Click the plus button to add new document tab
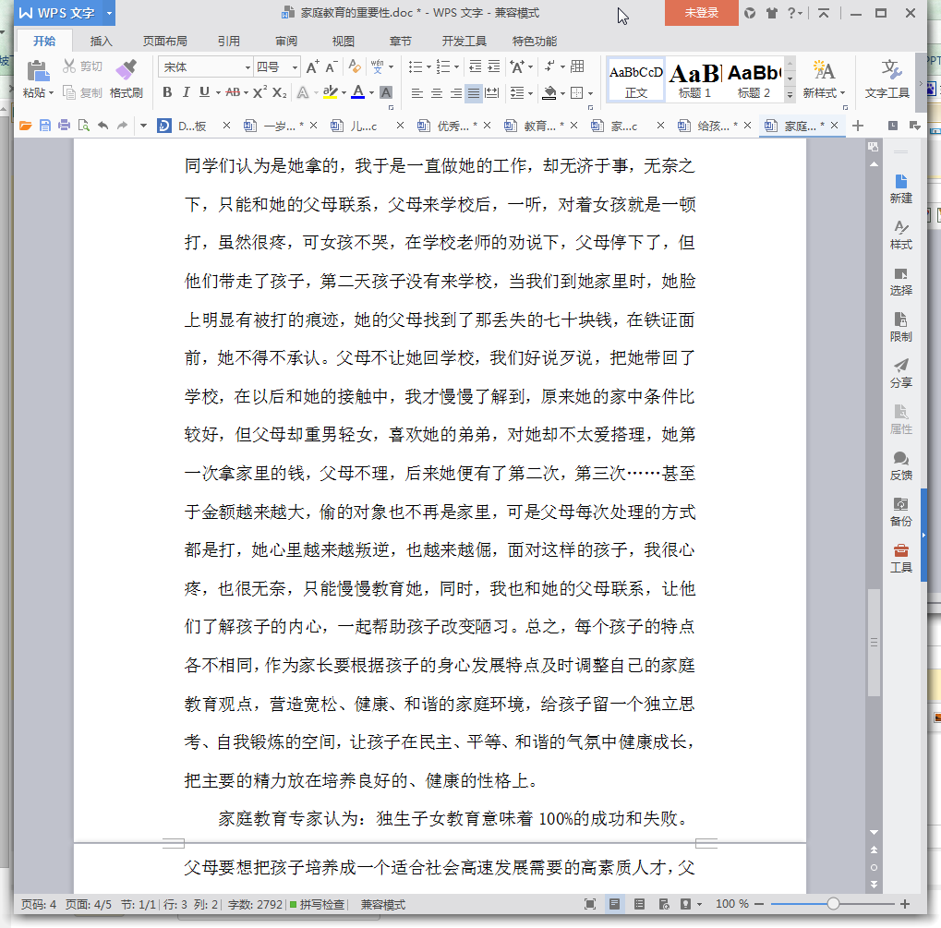Viewport: 941px width, 928px height. [858, 126]
